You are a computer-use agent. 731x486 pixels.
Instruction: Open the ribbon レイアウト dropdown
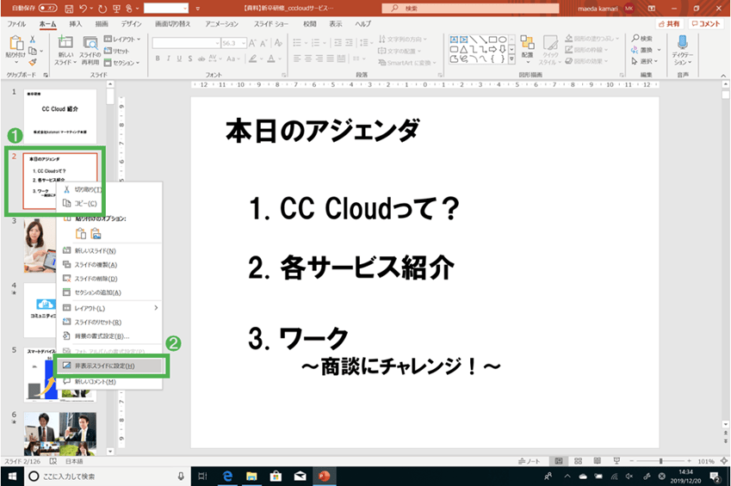point(122,40)
